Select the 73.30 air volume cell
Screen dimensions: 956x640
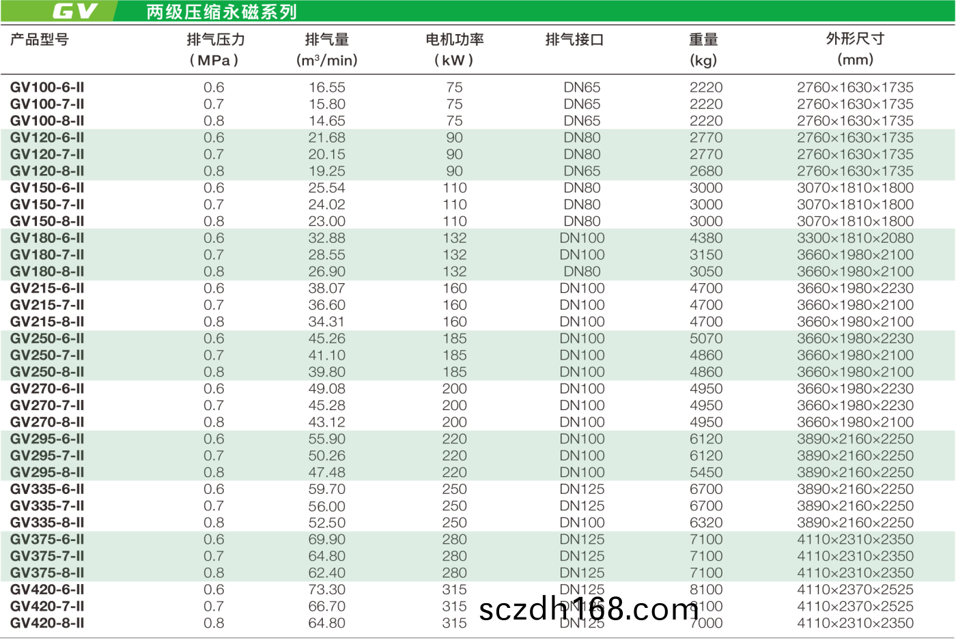click(x=326, y=590)
